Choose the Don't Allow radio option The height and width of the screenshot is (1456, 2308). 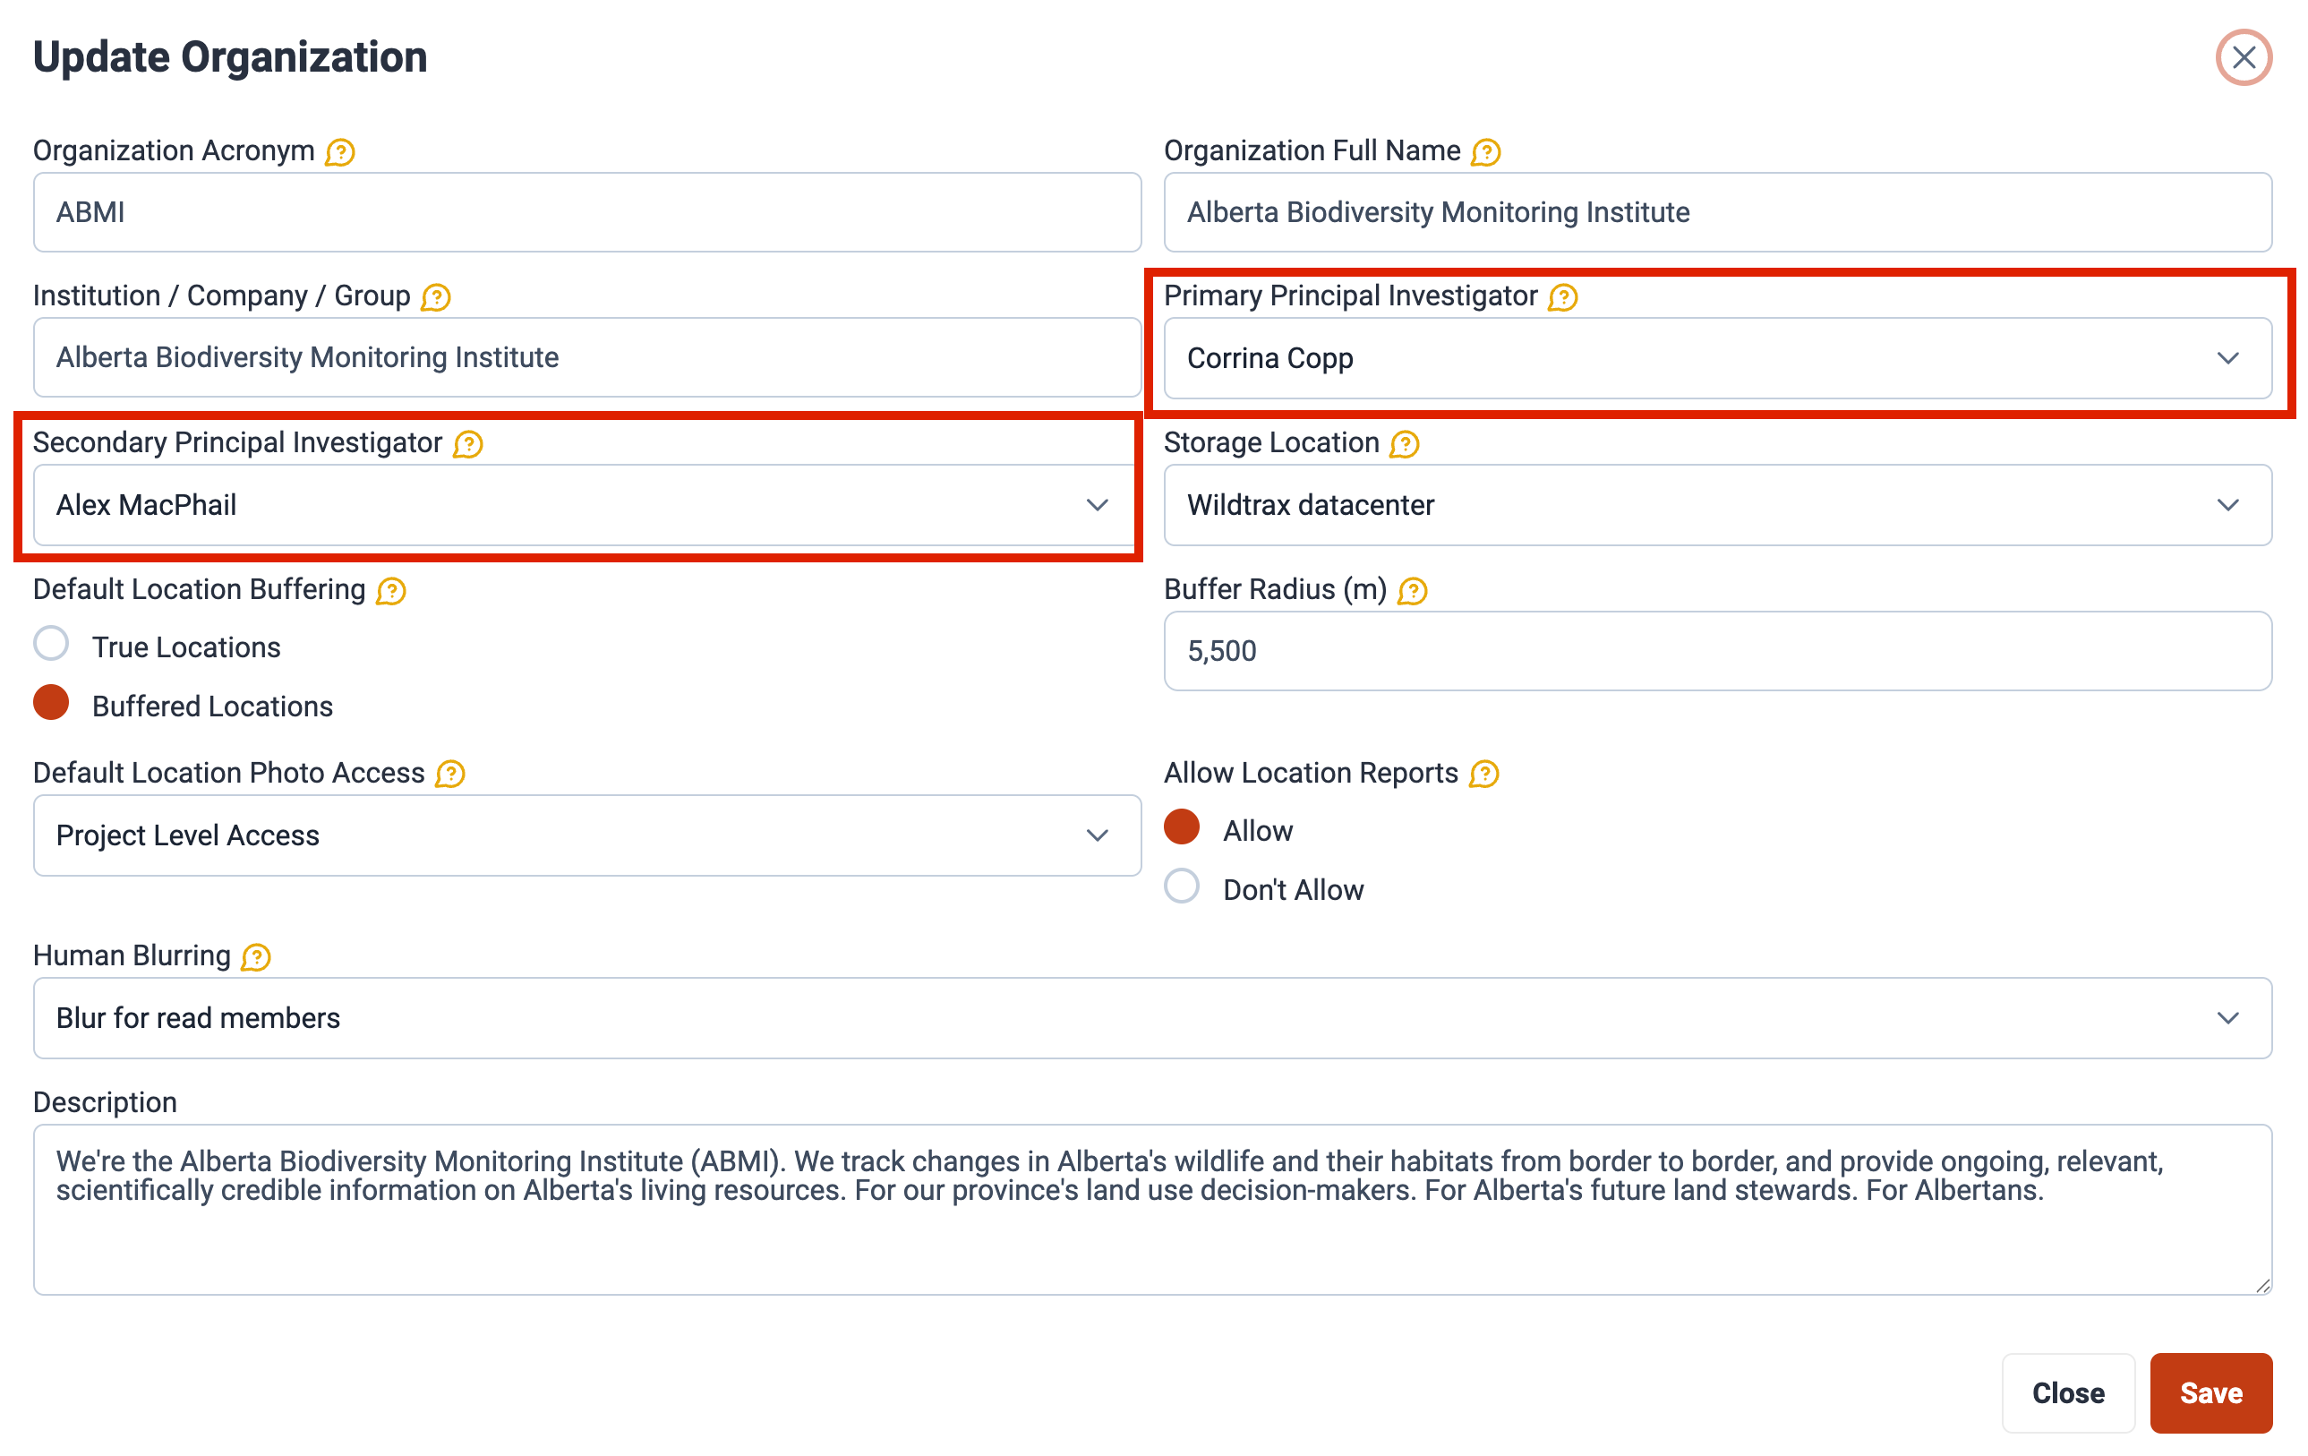pos(1181,886)
